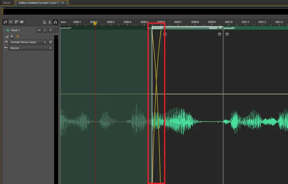Click the Track 1 volume knob
This screenshot has height=184, width=288.
(x=12, y=36)
